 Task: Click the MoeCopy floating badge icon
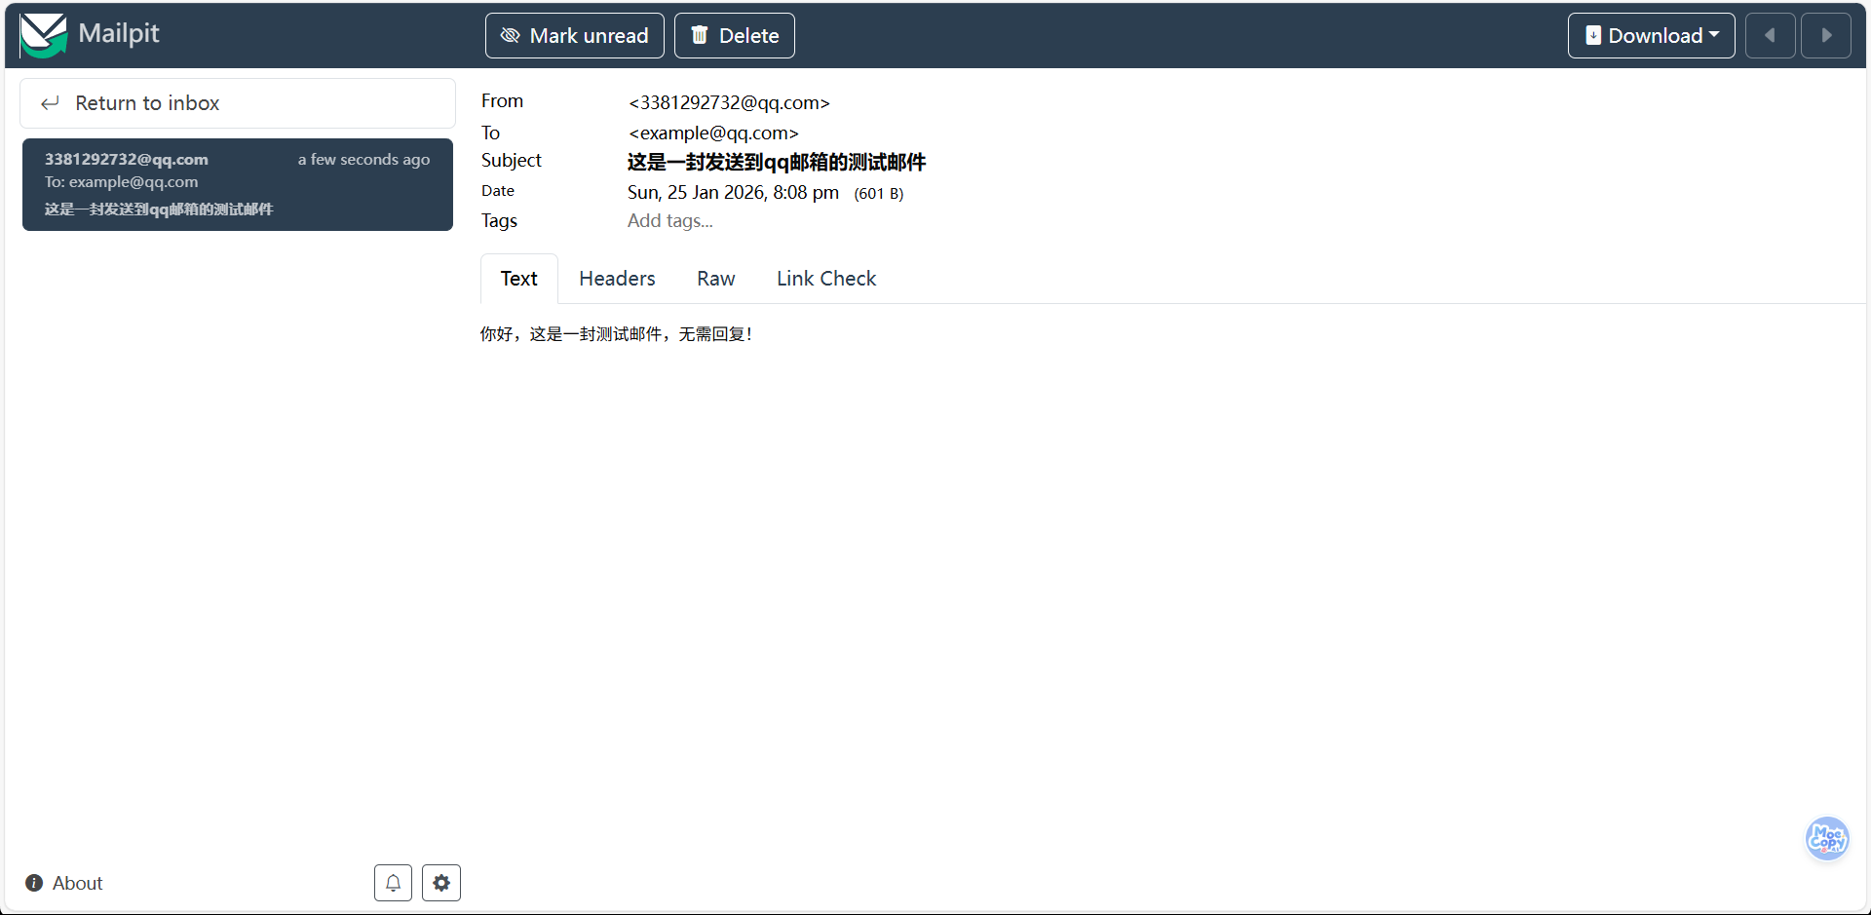[x=1826, y=838]
